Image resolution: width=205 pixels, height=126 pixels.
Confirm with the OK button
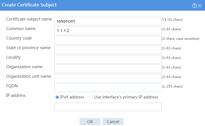click(x=90, y=122)
